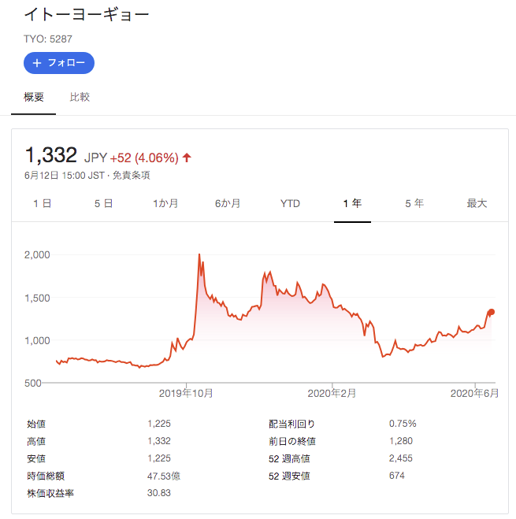The width and height of the screenshot is (516, 519).
Task: Click the フォロー follow button
Action: click(x=59, y=63)
